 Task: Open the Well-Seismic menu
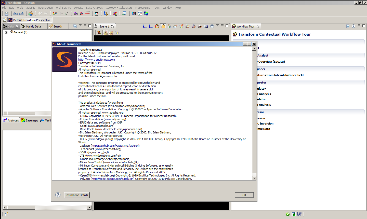tap(63, 8)
